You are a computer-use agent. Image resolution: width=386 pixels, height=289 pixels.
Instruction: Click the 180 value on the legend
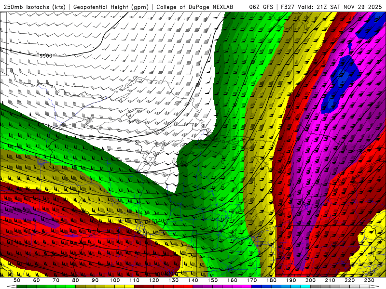coord(271,280)
